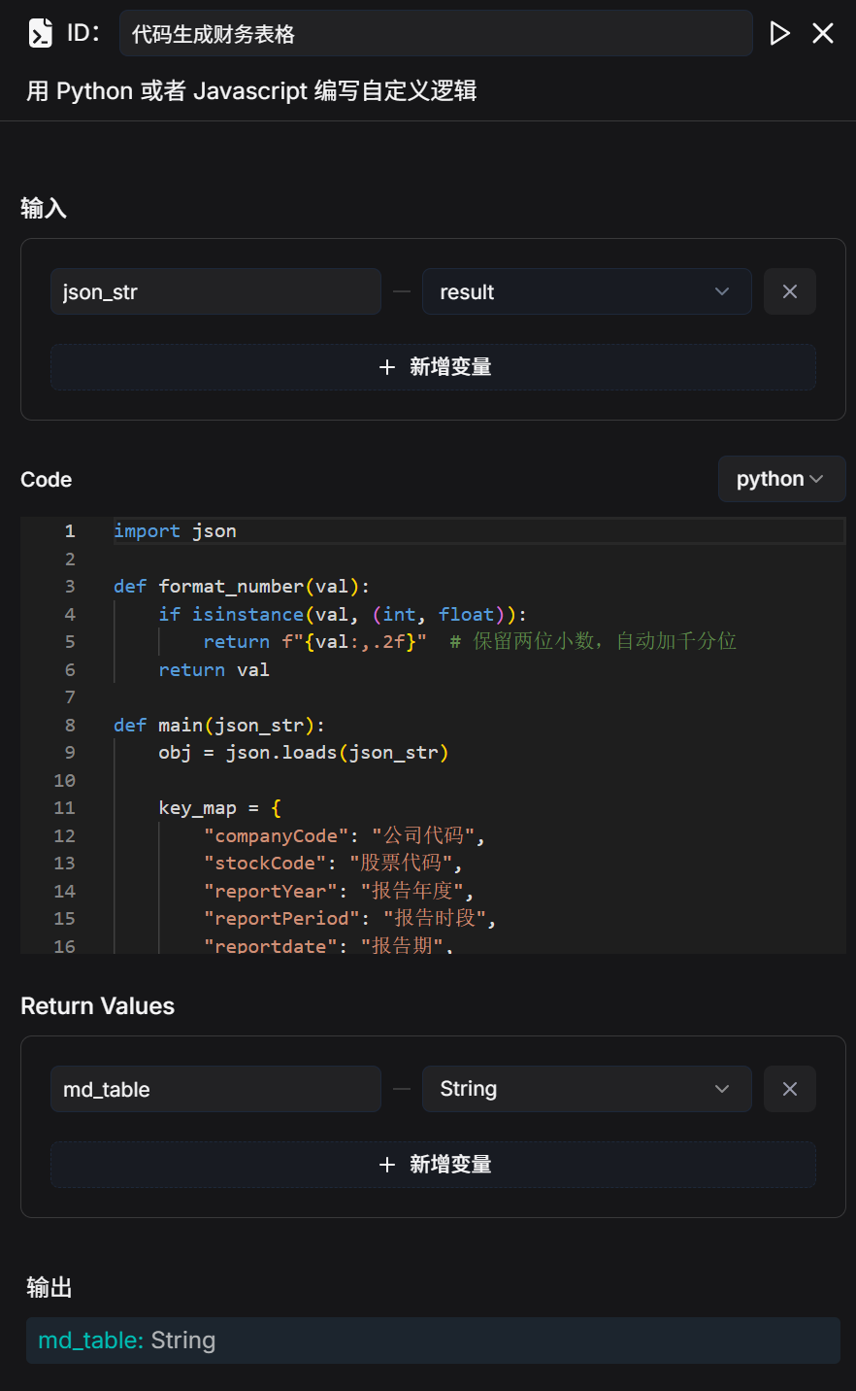Screen dimensions: 856x1391
Task: Delete the json_str input variable
Action: (x=789, y=292)
